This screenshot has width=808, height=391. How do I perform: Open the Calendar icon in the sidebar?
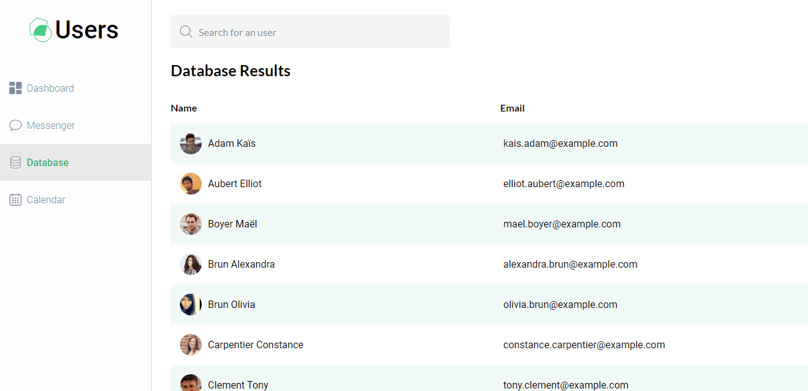click(x=15, y=199)
